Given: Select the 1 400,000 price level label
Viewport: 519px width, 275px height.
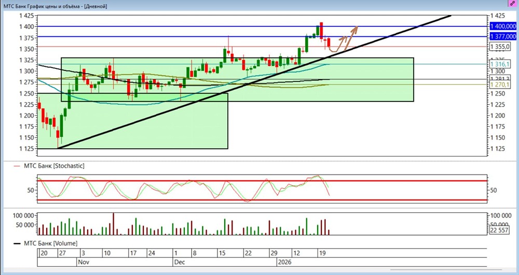Looking at the screenshot, I should tap(503, 26).
